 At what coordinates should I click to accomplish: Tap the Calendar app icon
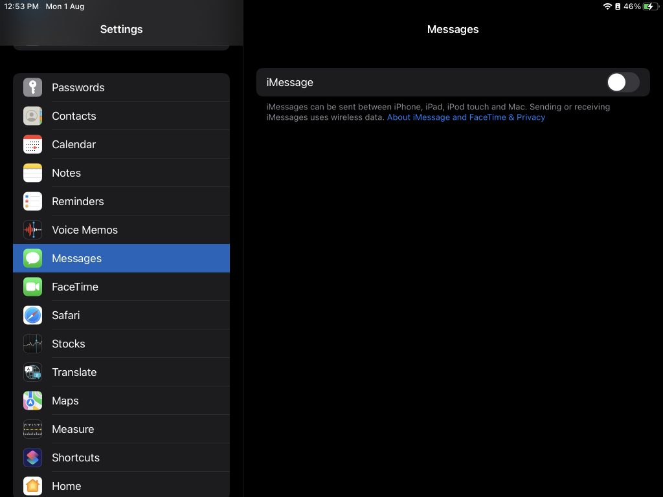(x=32, y=144)
